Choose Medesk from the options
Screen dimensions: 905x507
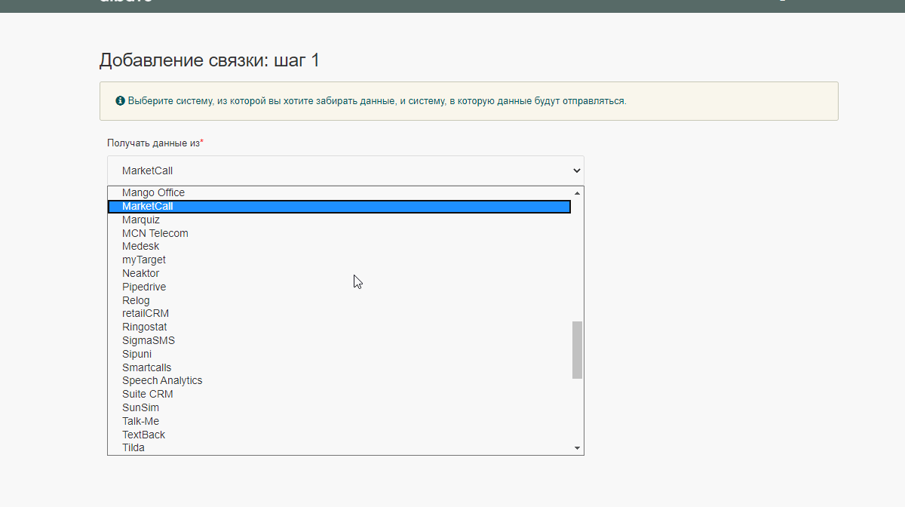click(x=141, y=246)
